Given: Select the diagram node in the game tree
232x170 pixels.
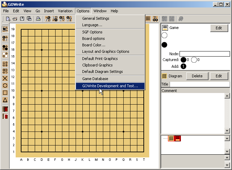Looking at the screenshot, I should [171, 138].
